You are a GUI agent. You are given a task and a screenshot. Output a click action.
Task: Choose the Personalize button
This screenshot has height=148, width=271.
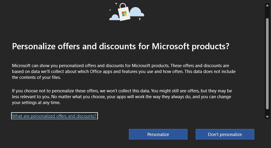point(158,134)
